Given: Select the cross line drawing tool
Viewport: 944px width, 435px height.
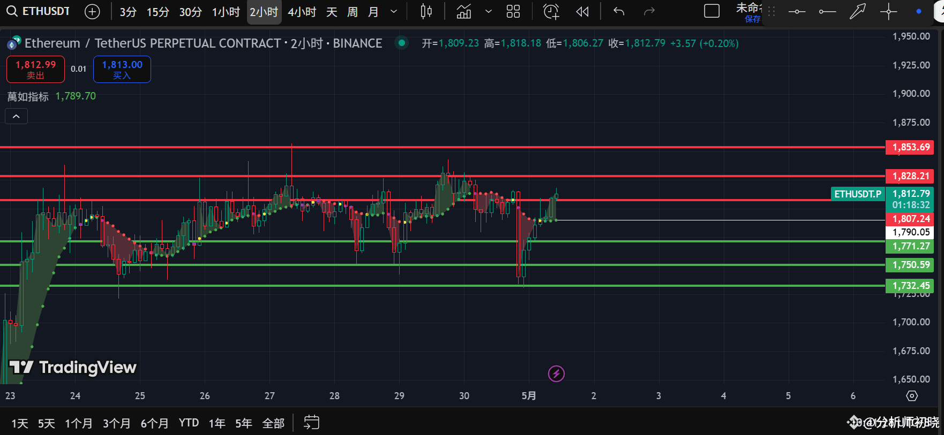Looking at the screenshot, I should [888, 11].
